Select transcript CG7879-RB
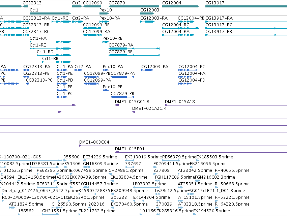 [134, 55]
